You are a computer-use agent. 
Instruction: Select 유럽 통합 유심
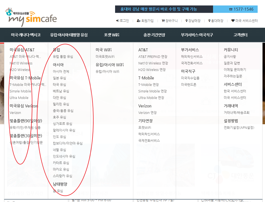coord(63,57)
